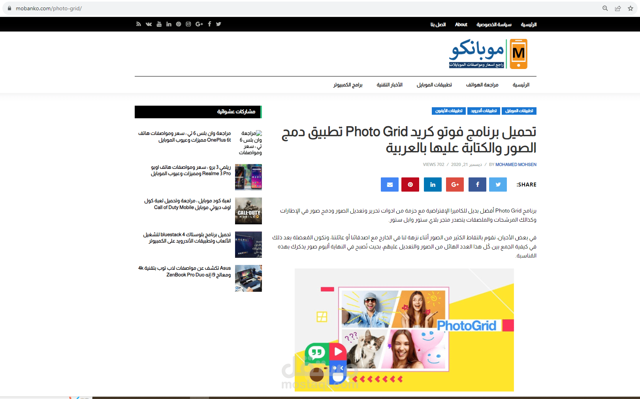The image size is (640, 399).
Task: Click the 702 VIEWS counter text
Action: (x=434, y=164)
